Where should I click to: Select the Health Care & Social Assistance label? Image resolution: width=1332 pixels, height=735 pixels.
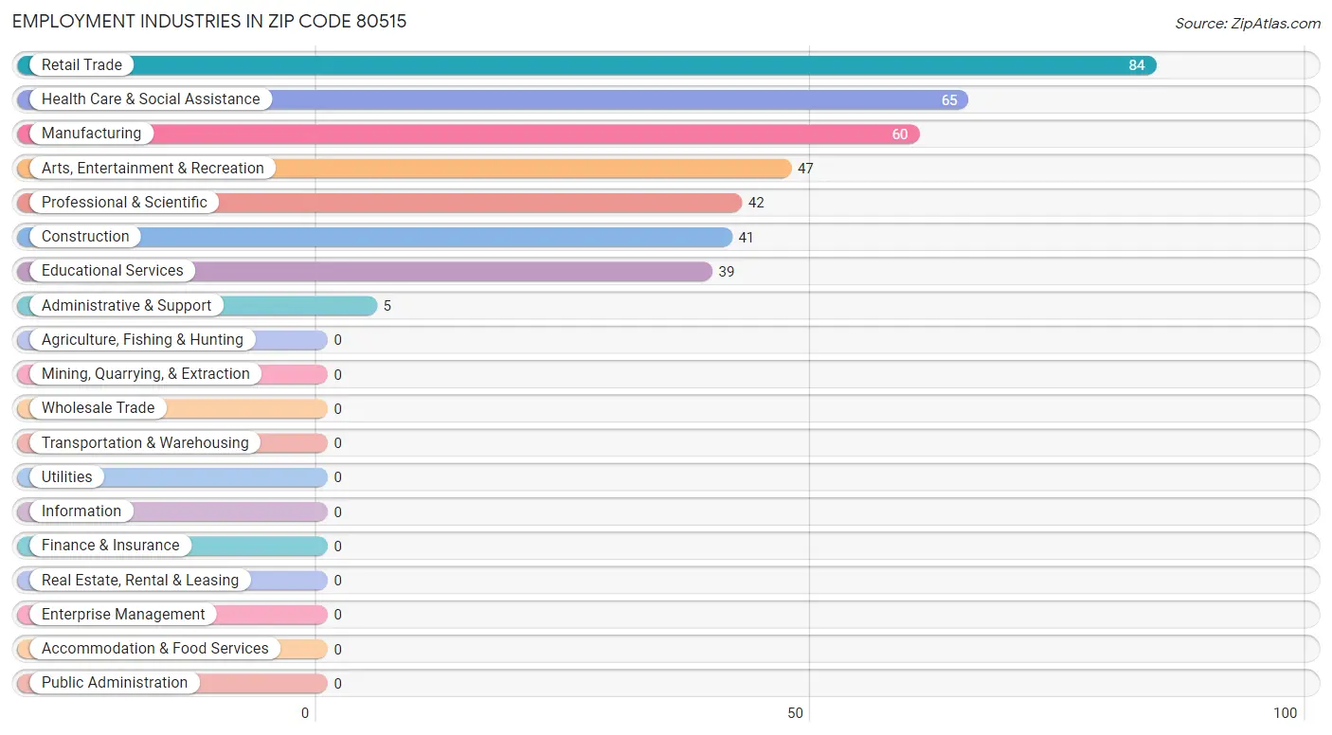(151, 99)
